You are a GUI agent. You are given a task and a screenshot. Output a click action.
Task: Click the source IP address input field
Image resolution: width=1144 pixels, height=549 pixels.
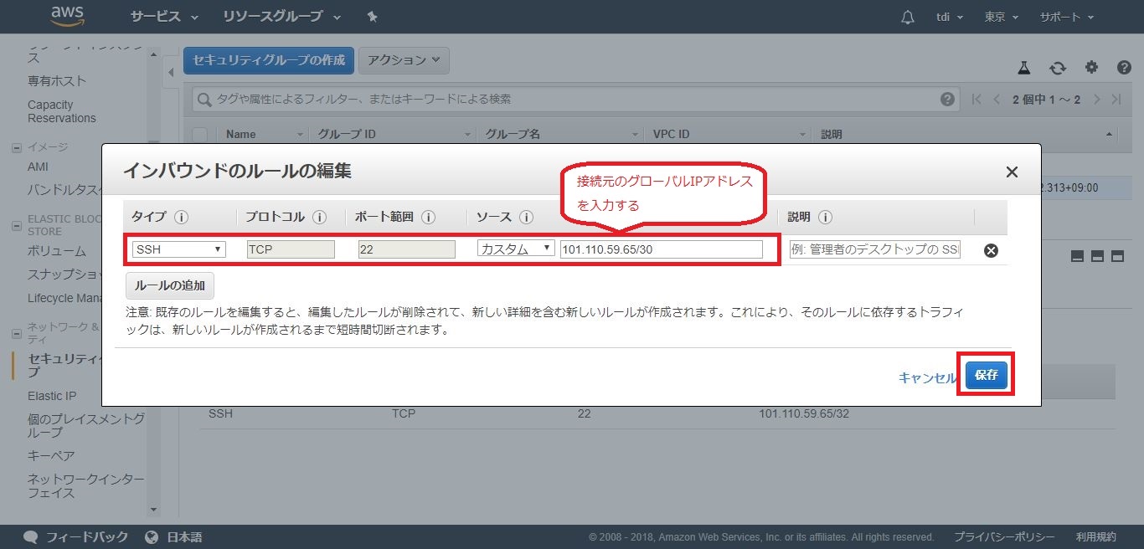pos(661,249)
